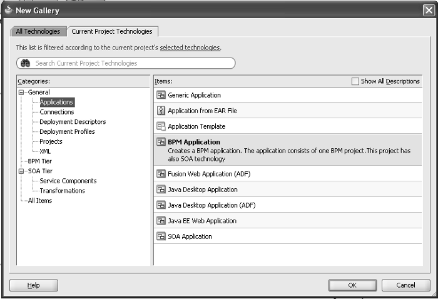The image size is (438, 299).
Task: Open the selected technologies link
Action: click(x=190, y=48)
